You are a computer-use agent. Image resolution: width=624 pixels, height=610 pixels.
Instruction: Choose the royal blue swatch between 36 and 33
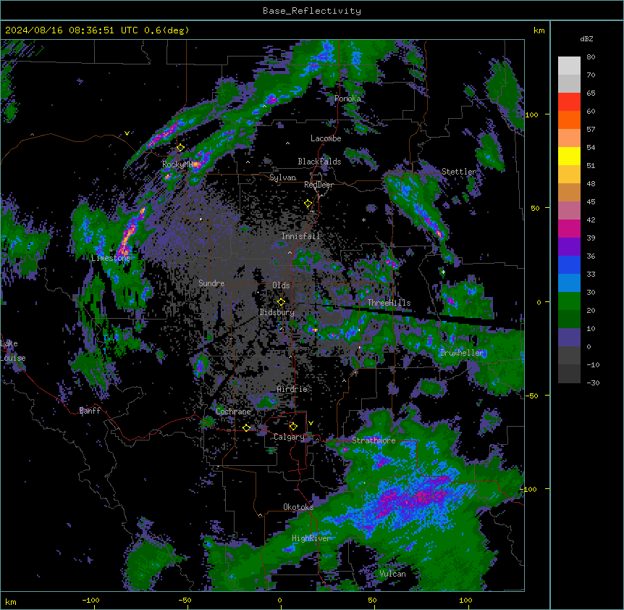tap(569, 264)
